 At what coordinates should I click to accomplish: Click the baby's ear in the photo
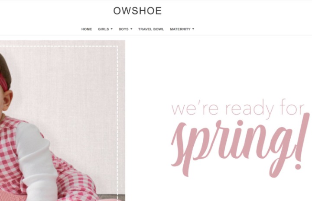click(7, 100)
